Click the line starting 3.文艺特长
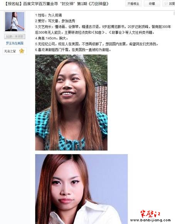Viewport: 175px width, 224px height. (x=103, y=30)
